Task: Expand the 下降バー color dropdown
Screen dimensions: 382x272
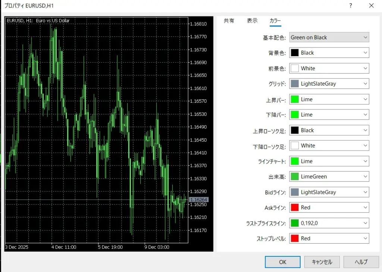Action: click(x=329, y=115)
